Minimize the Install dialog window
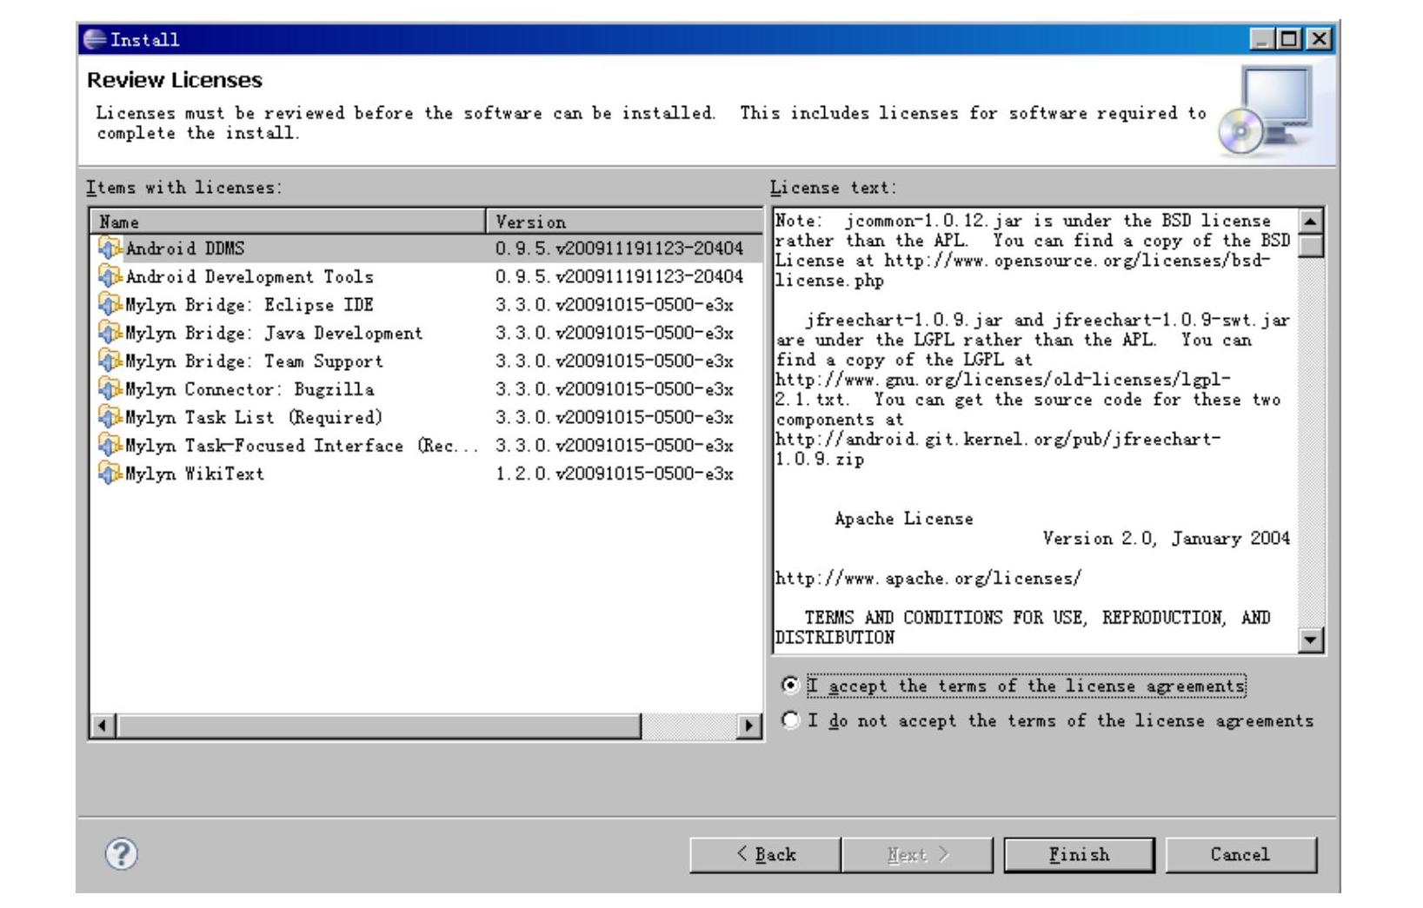Viewport: 1423px width, 908px height. (1264, 39)
